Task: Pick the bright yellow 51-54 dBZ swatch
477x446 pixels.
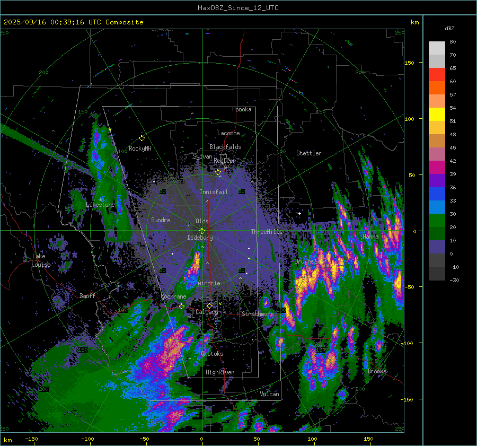Action: point(437,115)
